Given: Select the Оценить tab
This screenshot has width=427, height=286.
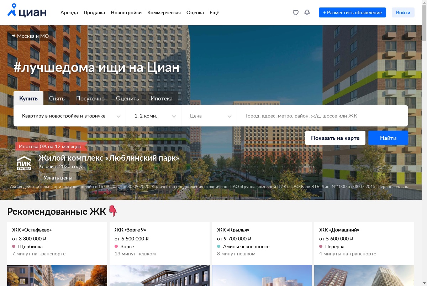Looking at the screenshot, I should coord(127,98).
